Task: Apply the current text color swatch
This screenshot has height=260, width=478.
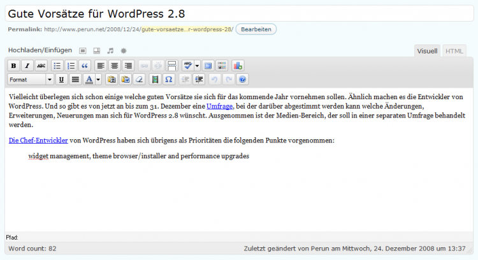Action: click(89, 79)
